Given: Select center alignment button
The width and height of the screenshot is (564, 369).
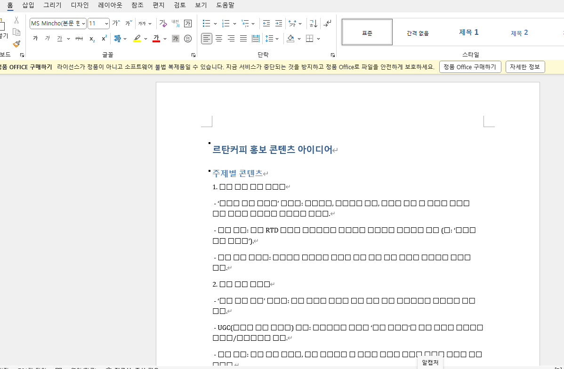Looking at the screenshot, I should click(219, 39).
